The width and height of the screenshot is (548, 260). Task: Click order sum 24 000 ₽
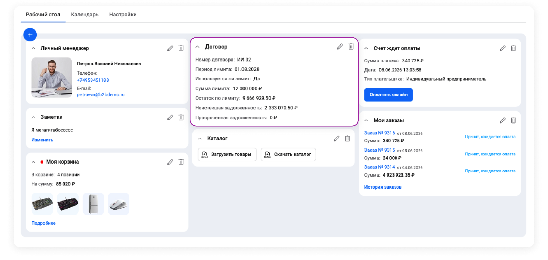[392, 158]
